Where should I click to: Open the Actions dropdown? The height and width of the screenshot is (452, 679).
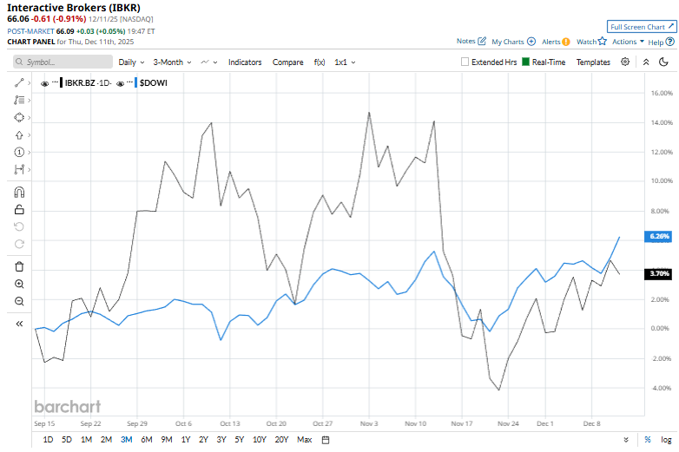pyautogui.click(x=628, y=42)
